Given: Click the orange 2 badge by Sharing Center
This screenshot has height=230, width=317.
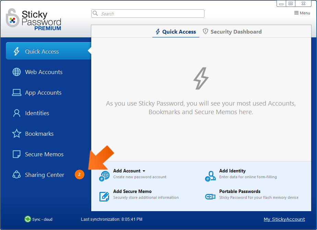Looking at the screenshot, I should 80,174.
